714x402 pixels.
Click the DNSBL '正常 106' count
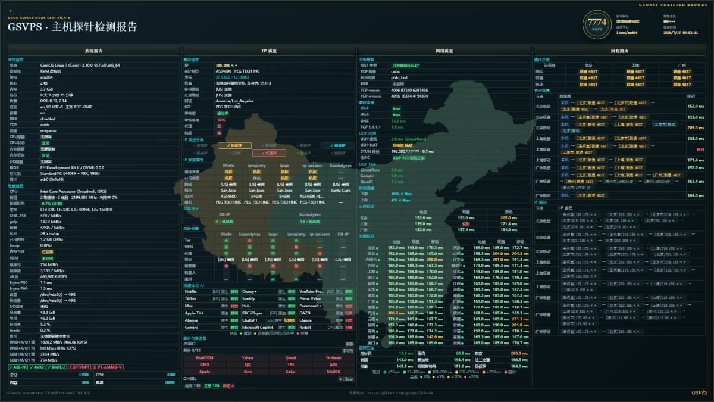pos(212,385)
